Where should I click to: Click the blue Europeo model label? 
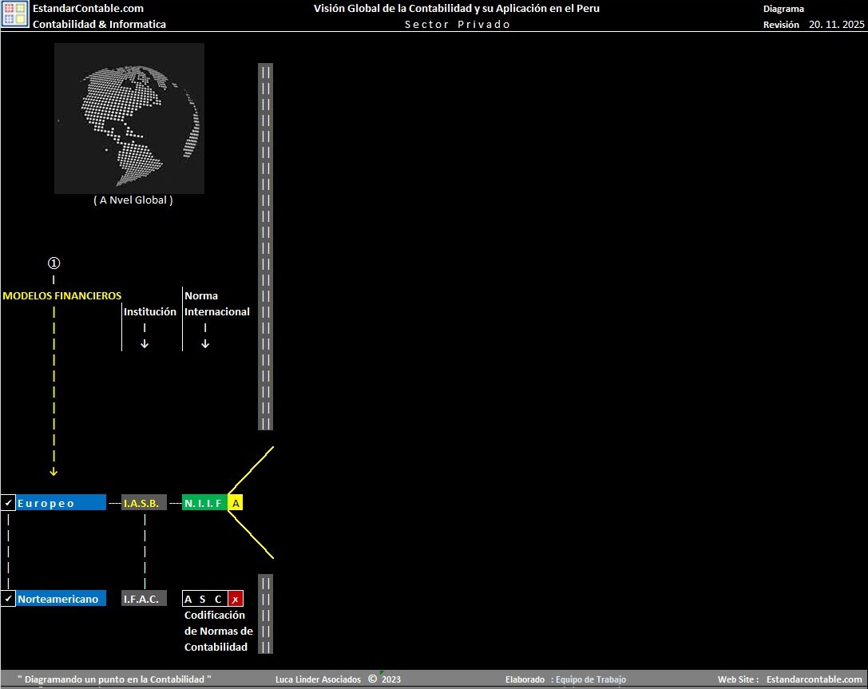pyautogui.click(x=61, y=503)
